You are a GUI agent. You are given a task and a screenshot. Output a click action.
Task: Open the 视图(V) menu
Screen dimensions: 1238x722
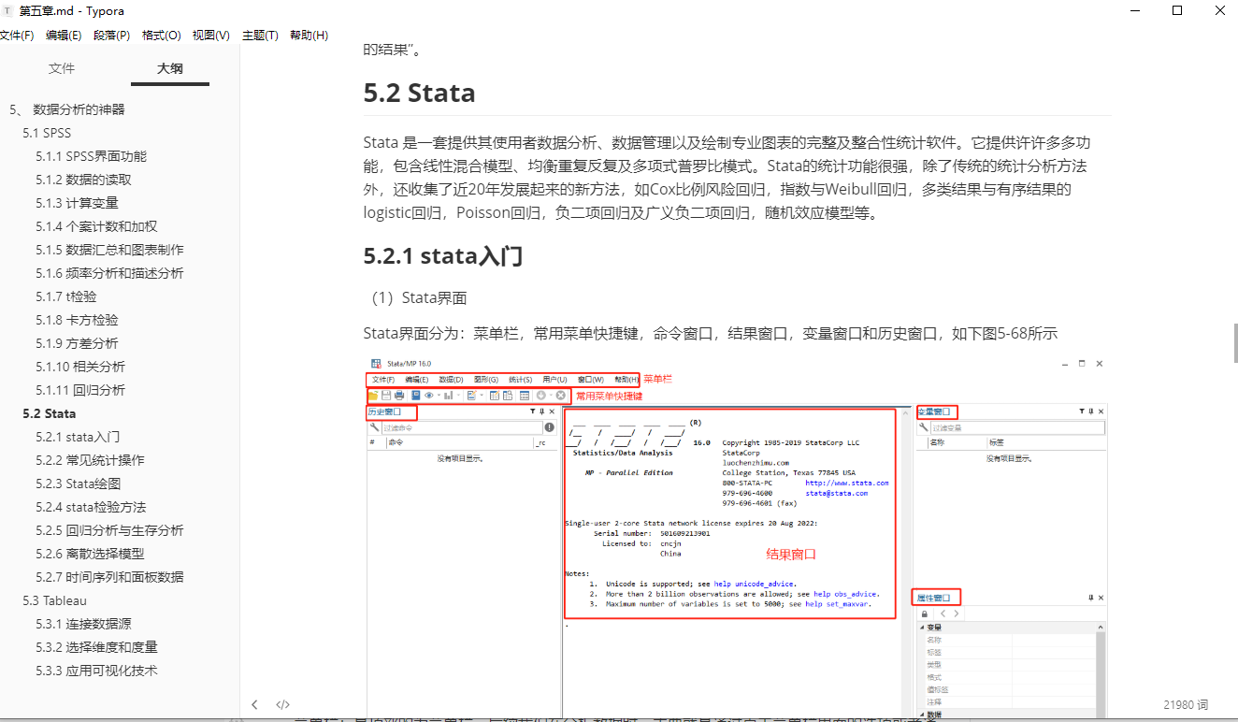(210, 36)
